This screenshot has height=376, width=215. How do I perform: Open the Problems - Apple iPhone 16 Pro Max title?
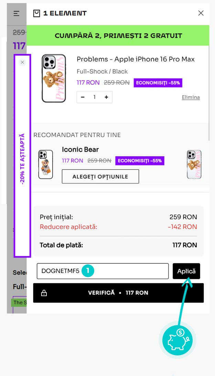coord(136,59)
